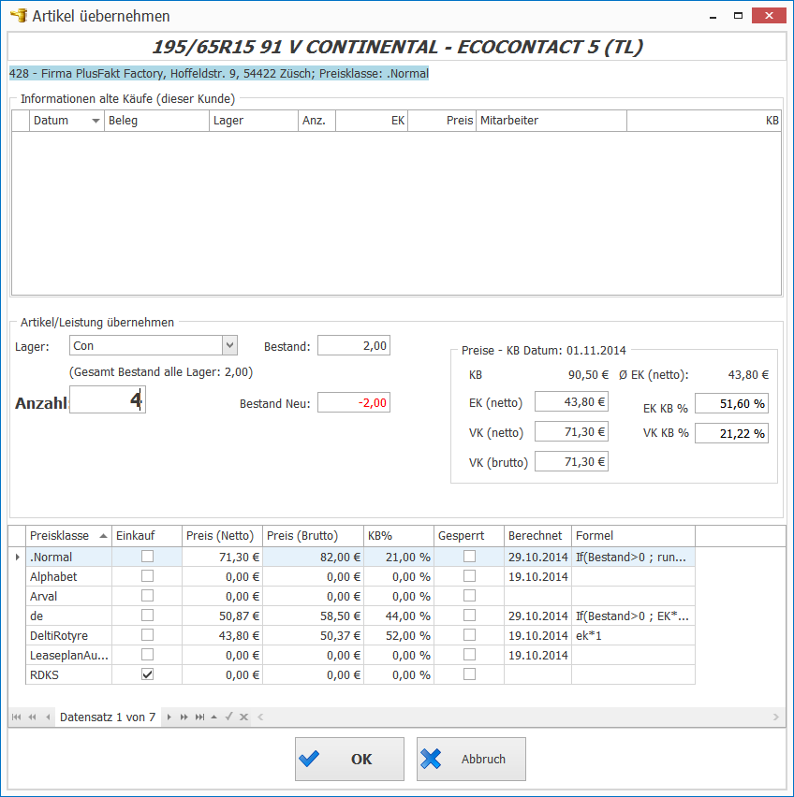Click the 82,00 € gross price cell
Screen dimensions: 794x797
(313, 558)
